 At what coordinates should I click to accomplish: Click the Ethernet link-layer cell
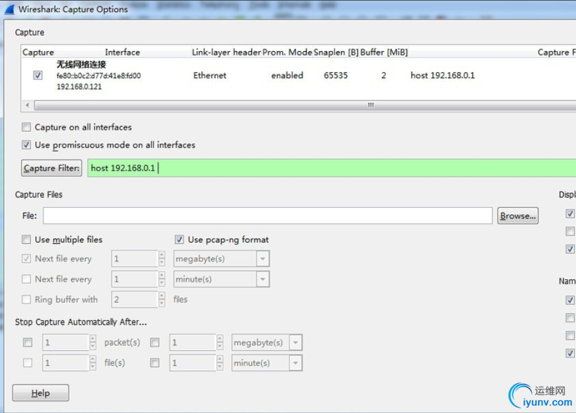click(210, 75)
